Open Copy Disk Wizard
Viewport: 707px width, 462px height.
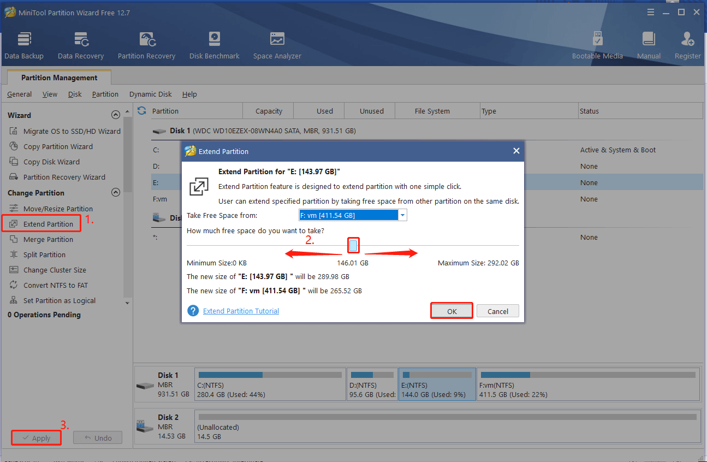point(45,162)
